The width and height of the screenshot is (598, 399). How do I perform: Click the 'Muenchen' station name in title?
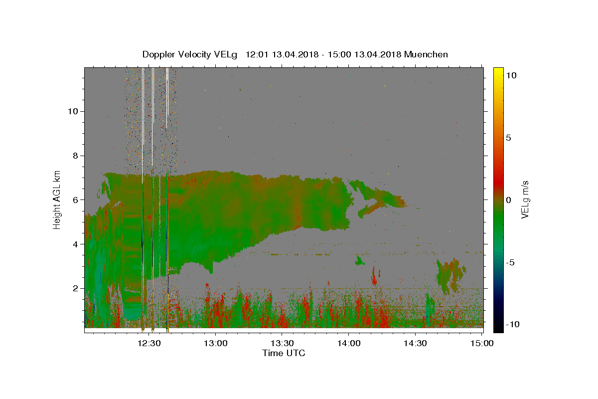click(x=426, y=54)
